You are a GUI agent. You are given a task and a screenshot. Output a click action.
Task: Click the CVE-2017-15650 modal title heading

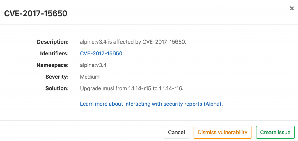click(x=36, y=13)
